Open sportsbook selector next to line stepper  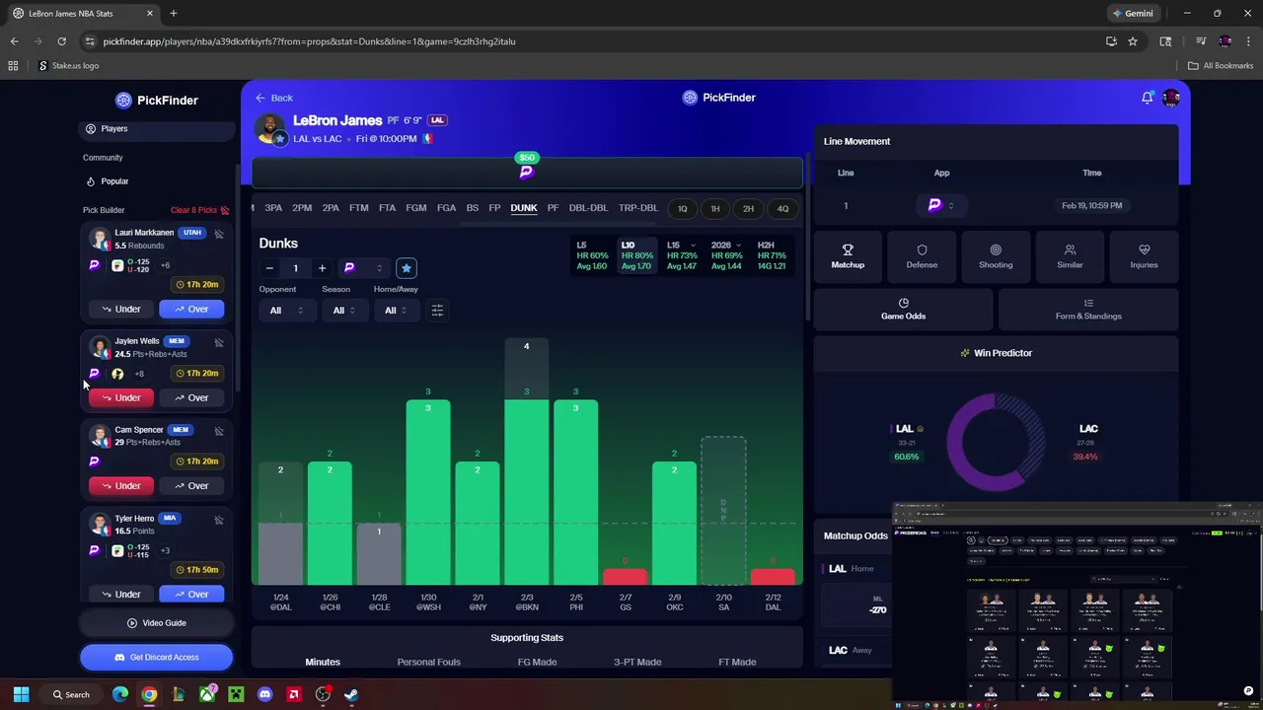(x=362, y=268)
